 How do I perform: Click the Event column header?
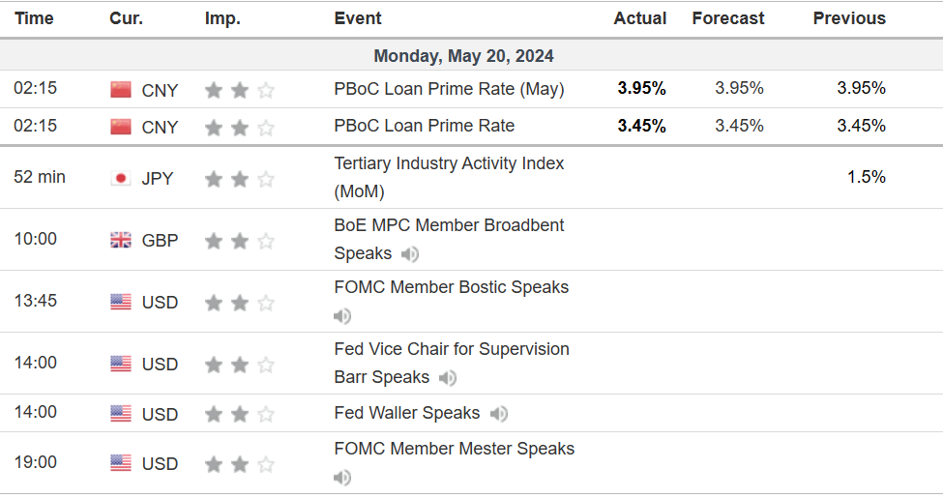click(358, 18)
